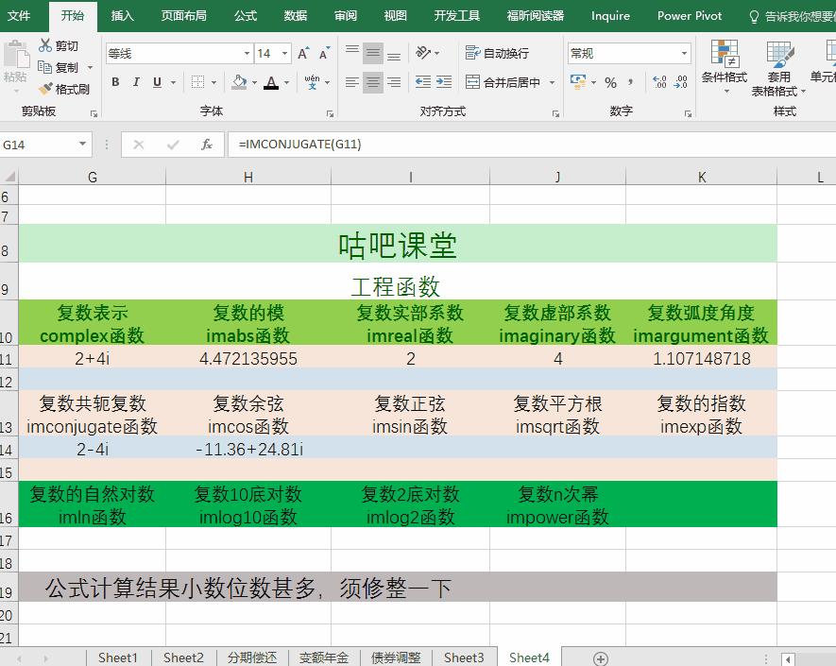Open the font color swatch
Screen dimensions: 836x666
[271, 83]
